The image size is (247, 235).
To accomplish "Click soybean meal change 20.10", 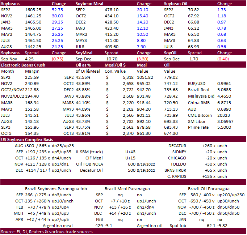I will (x=143, y=10).
